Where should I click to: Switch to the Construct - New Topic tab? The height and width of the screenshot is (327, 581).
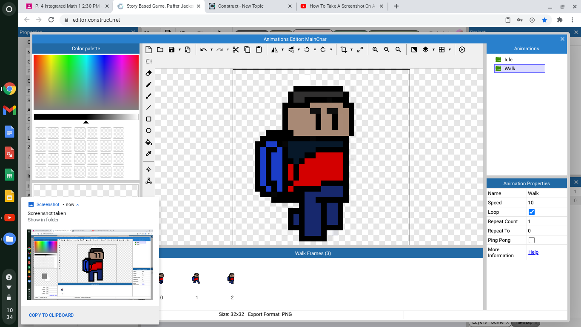click(242, 6)
